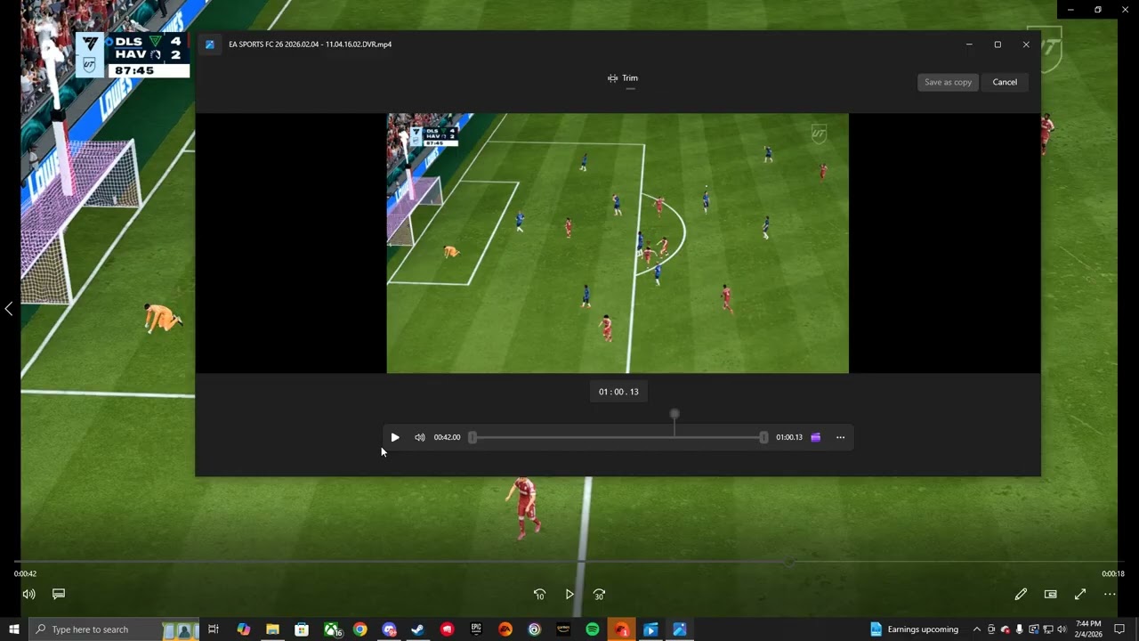Open the EA app from the taskbar
Screen dimensions: 1139x641
pos(505,629)
